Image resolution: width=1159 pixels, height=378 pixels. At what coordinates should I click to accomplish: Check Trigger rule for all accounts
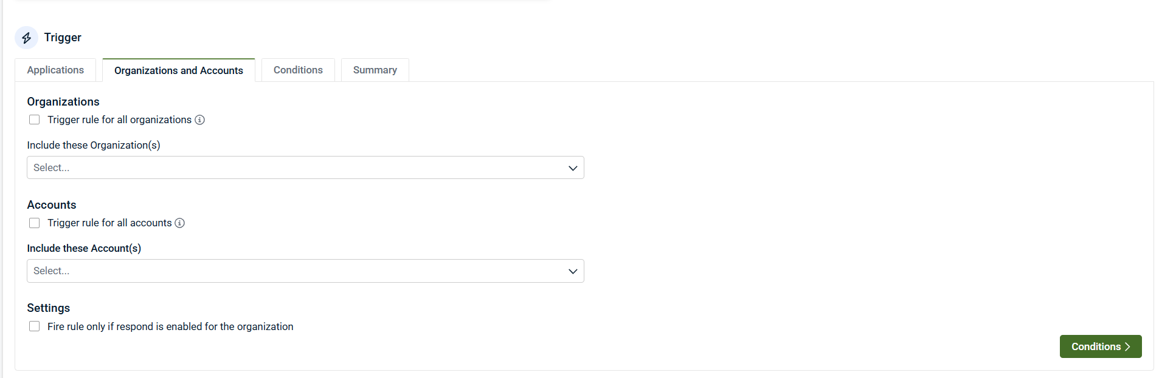[x=35, y=223]
